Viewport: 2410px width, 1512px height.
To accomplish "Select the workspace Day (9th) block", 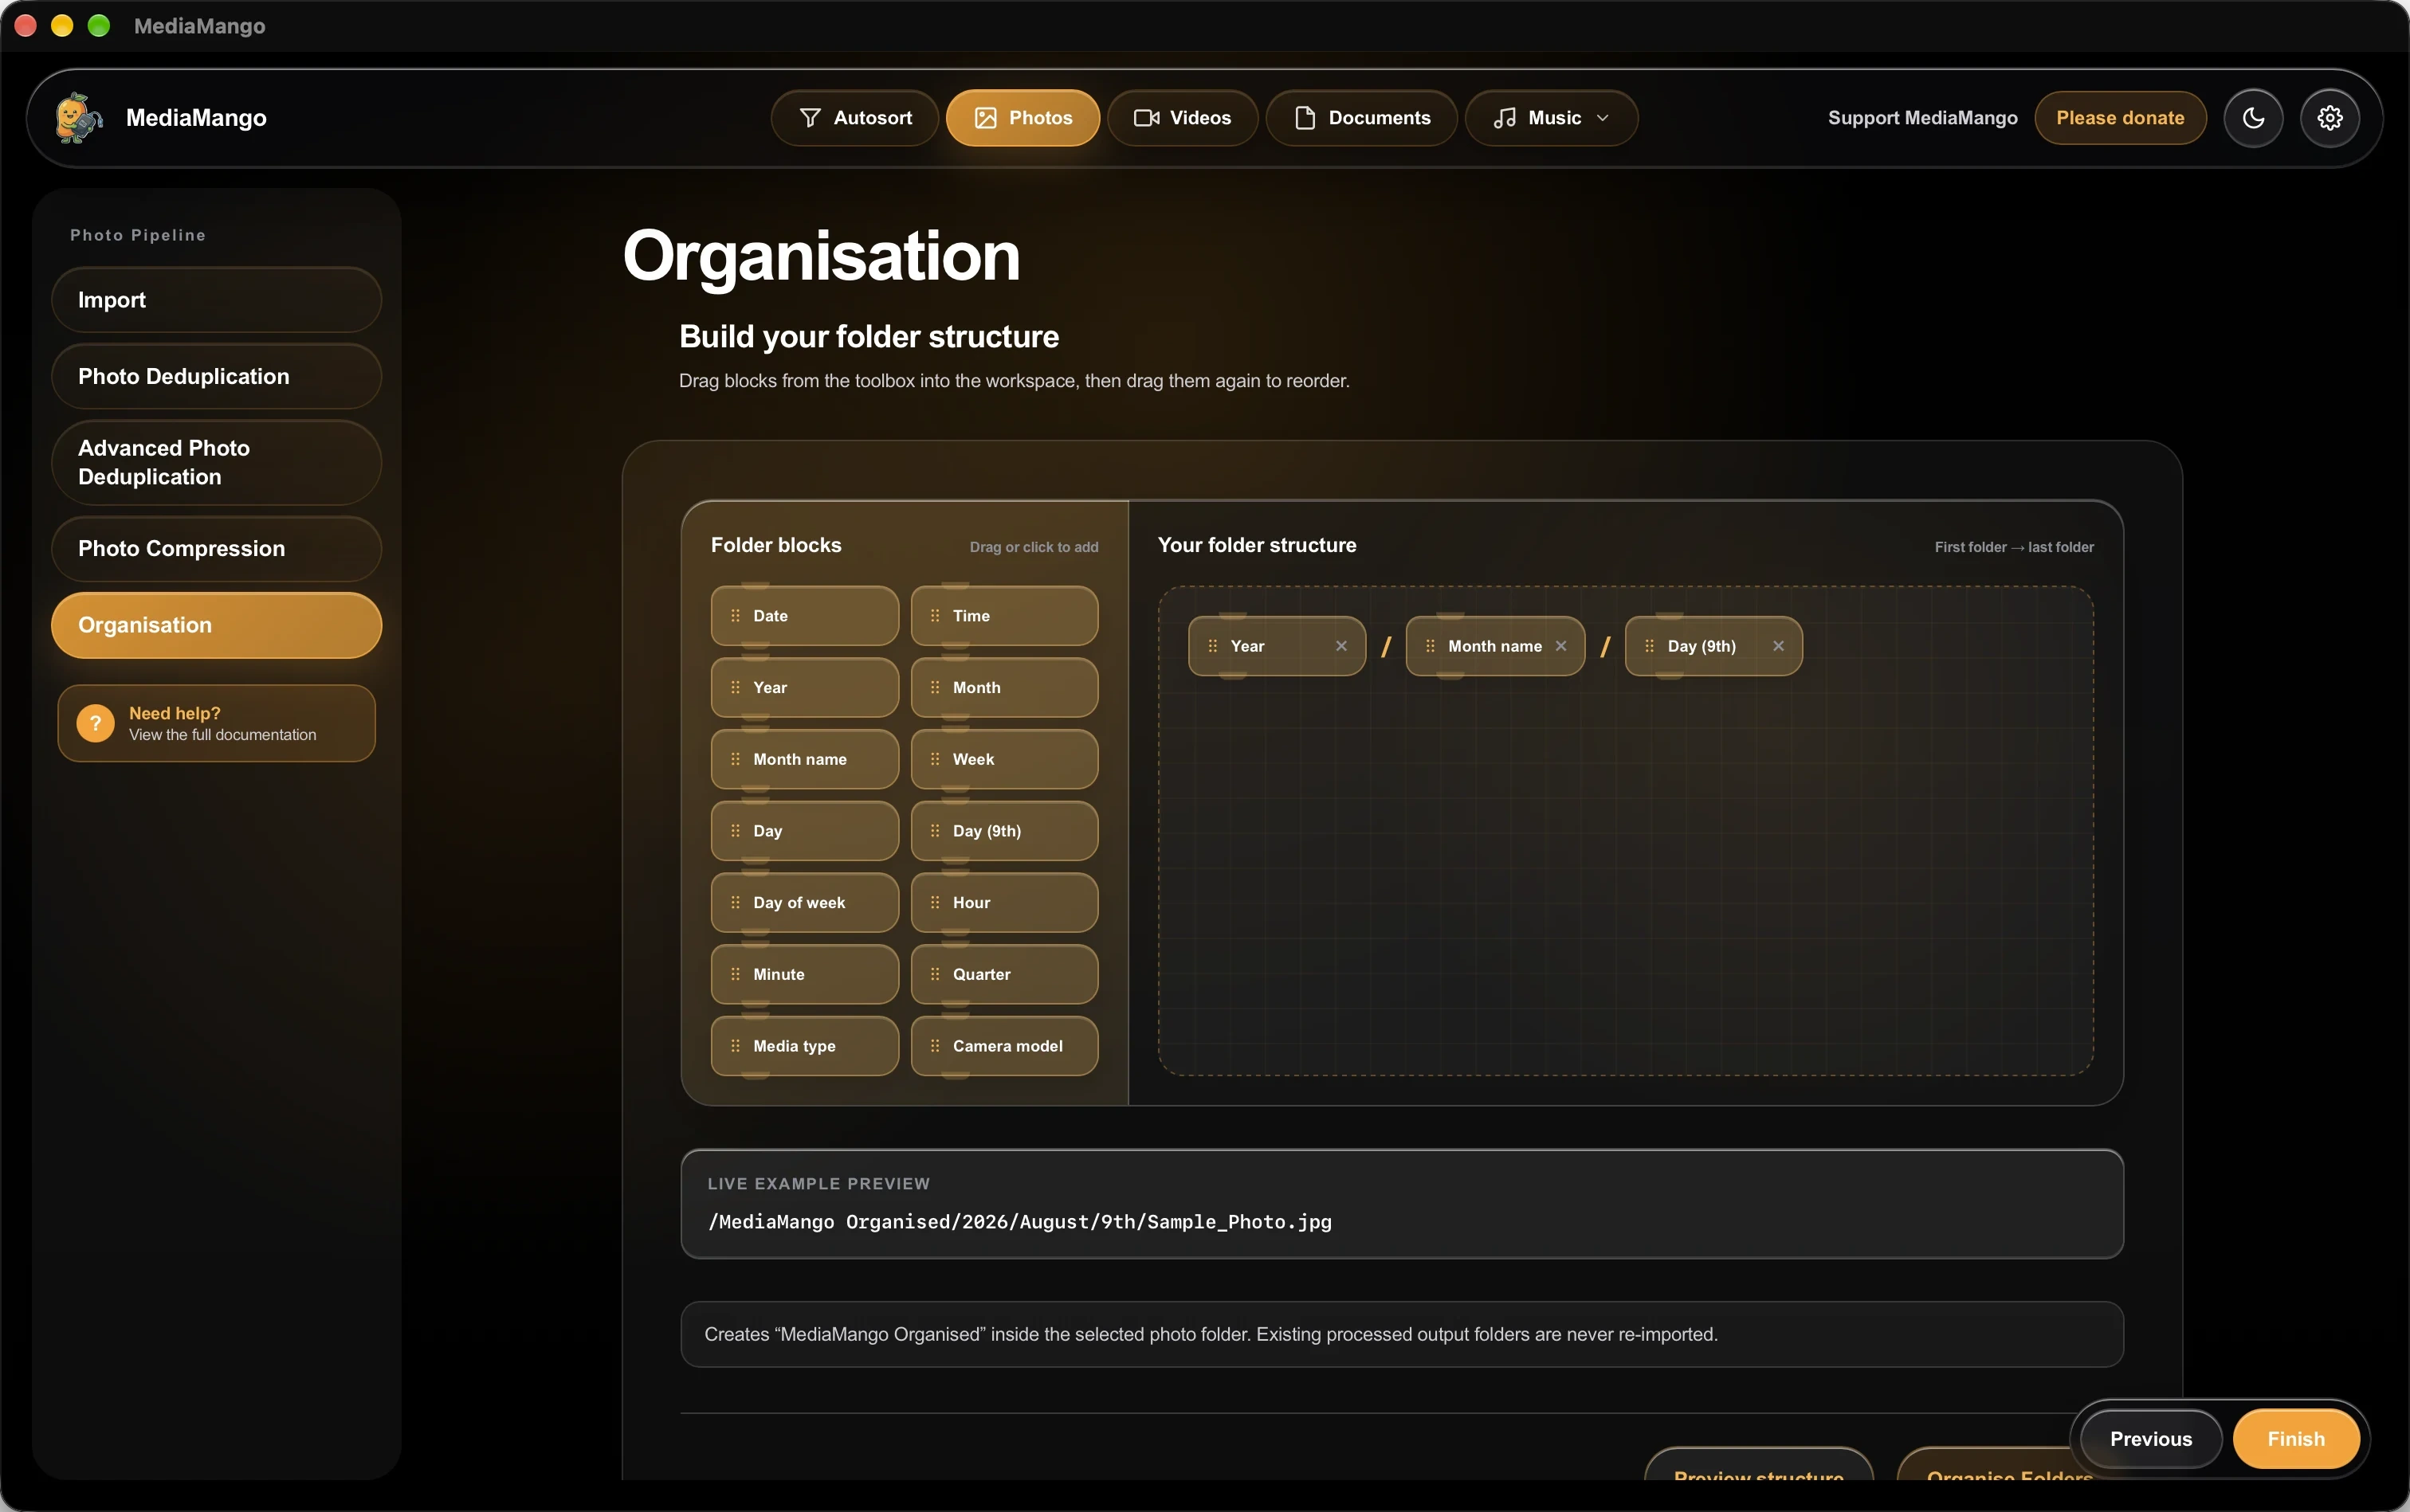I will click(1713, 646).
